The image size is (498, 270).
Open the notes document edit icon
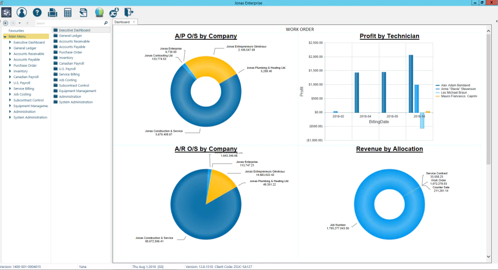(83, 12)
